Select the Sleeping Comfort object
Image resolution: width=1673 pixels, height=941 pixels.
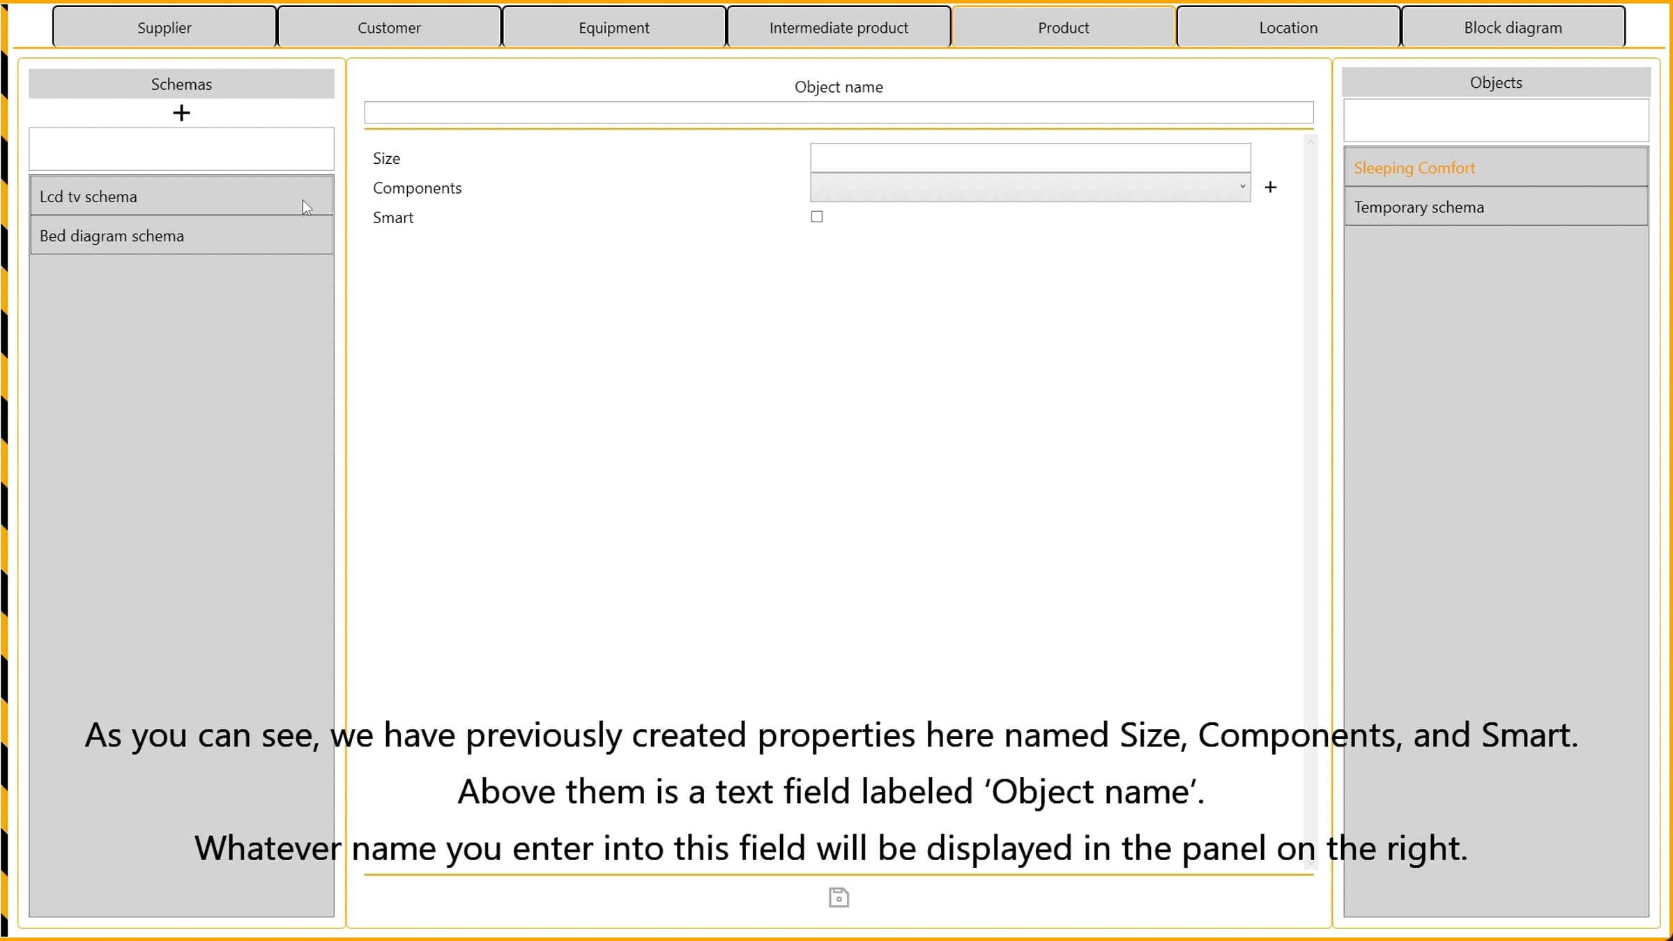point(1496,167)
